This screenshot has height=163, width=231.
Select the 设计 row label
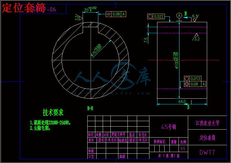tap(91, 140)
